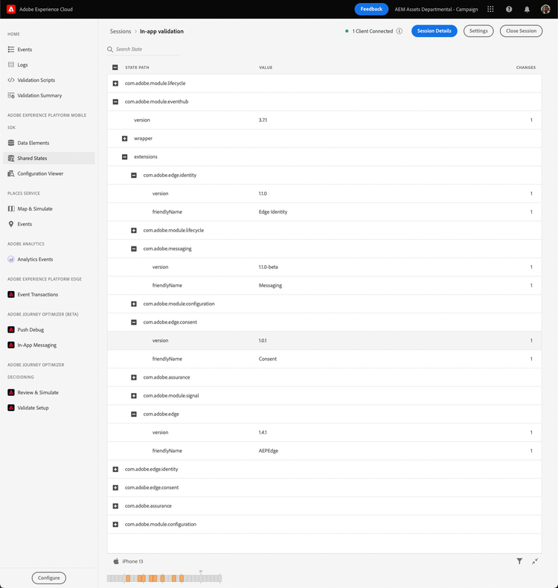Click the search magnifier icon

[110, 49]
